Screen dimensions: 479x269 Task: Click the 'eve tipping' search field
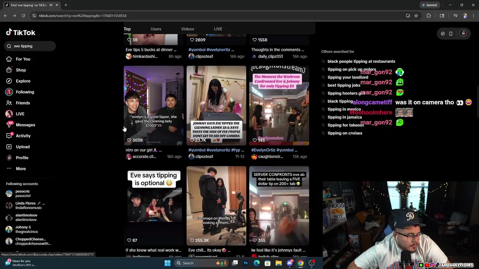coord(30,46)
